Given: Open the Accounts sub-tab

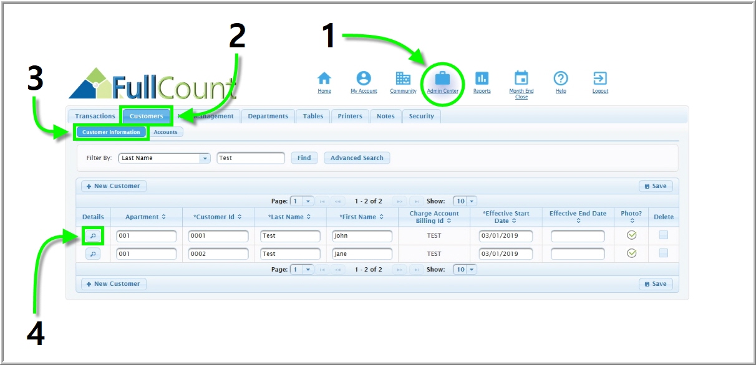Looking at the screenshot, I should point(165,132).
